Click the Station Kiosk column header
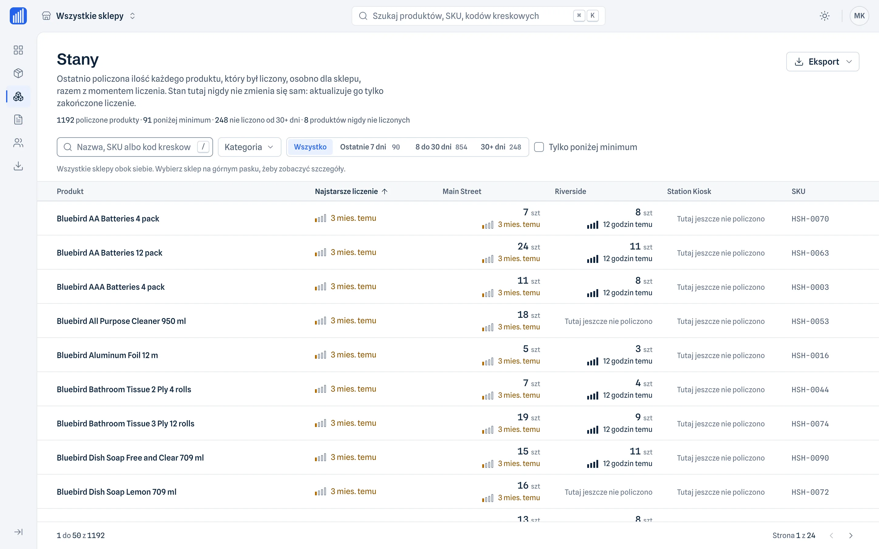Image resolution: width=879 pixels, height=549 pixels. tap(689, 191)
